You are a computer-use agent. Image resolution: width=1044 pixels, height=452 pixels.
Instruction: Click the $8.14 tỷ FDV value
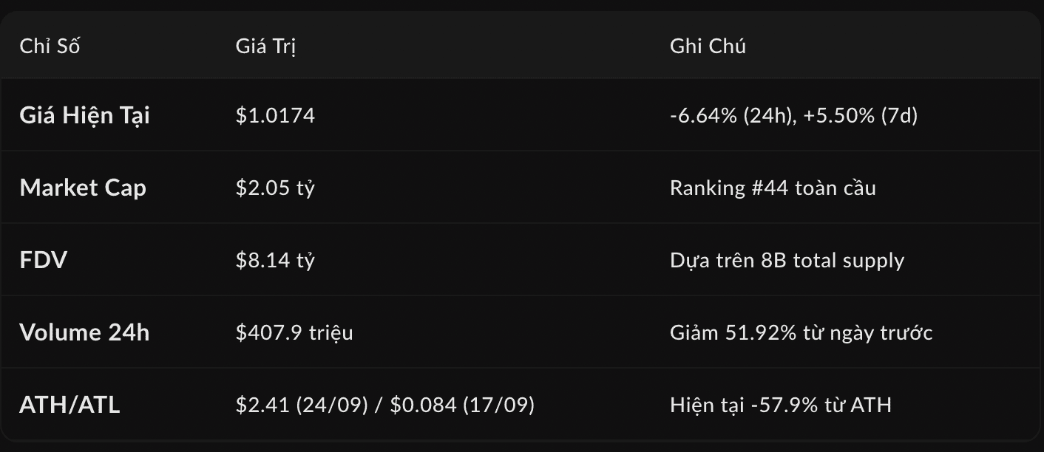tap(275, 260)
